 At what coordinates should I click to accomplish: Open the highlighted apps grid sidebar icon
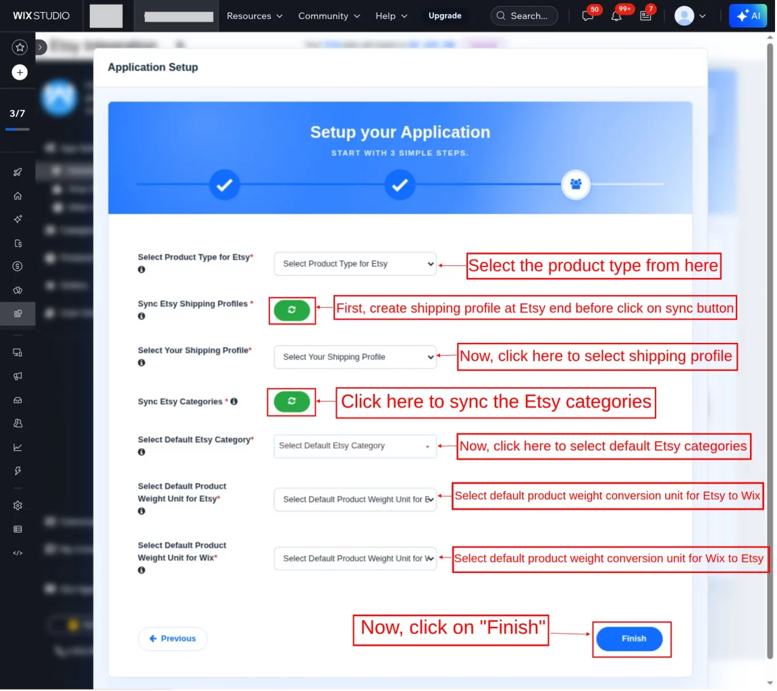[18, 314]
